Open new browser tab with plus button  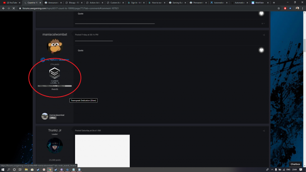274,2
